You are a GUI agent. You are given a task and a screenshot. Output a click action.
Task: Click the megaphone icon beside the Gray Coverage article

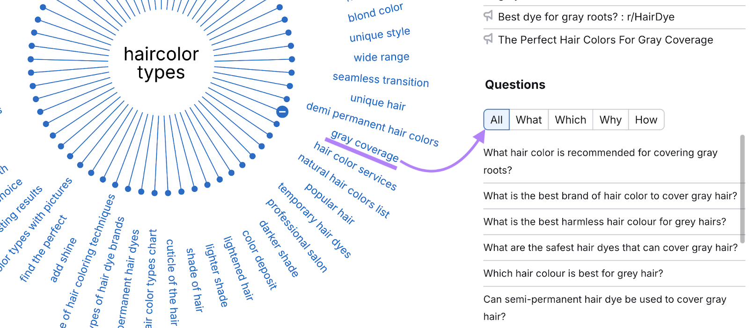(x=488, y=39)
